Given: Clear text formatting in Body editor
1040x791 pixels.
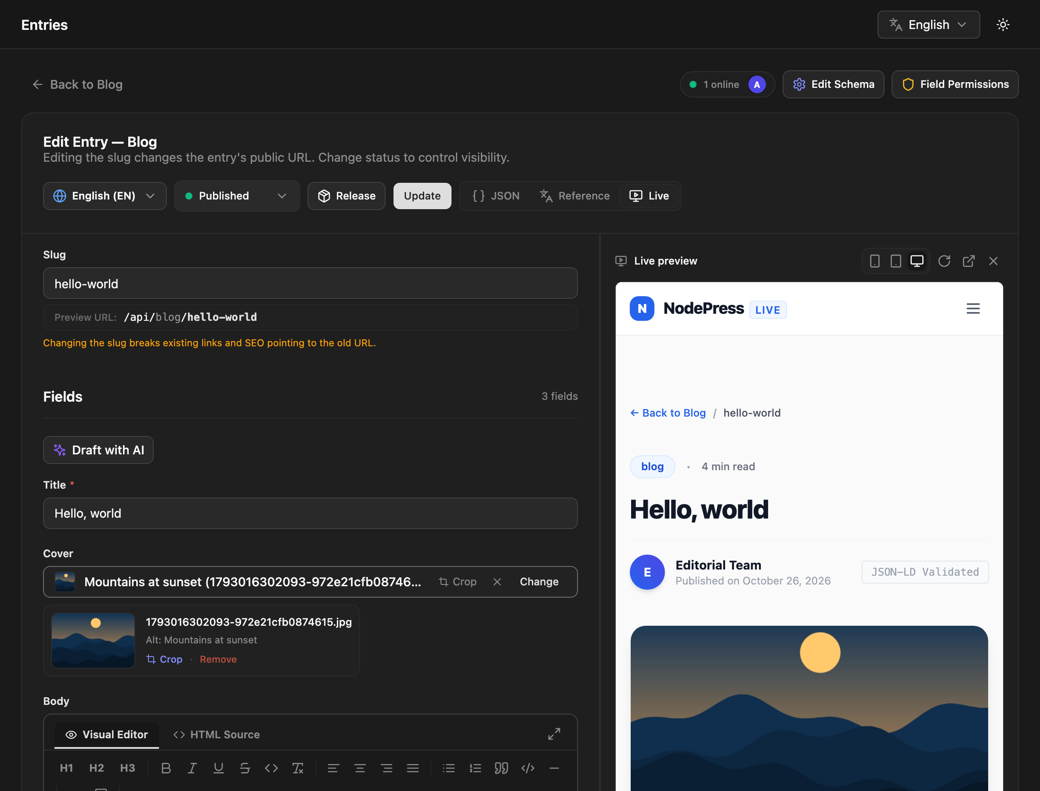Looking at the screenshot, I should 297,768.
